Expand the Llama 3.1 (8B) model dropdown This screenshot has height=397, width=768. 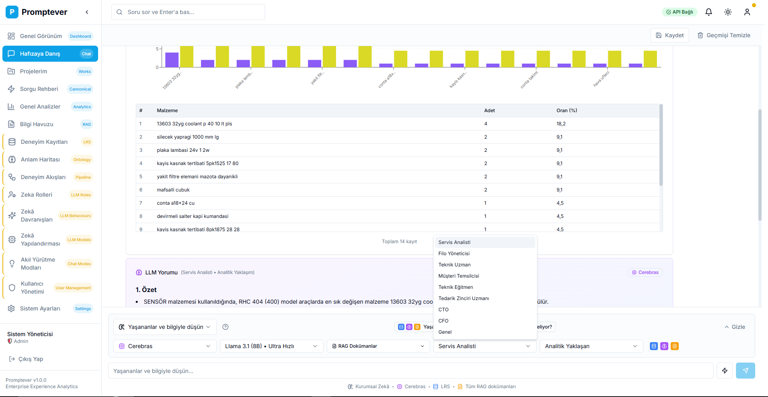(271, 346)
